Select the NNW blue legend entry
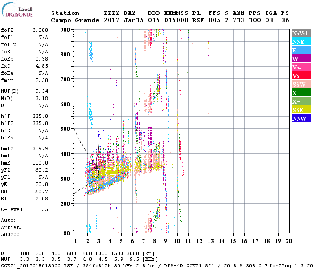 click(x=301, y=118)
